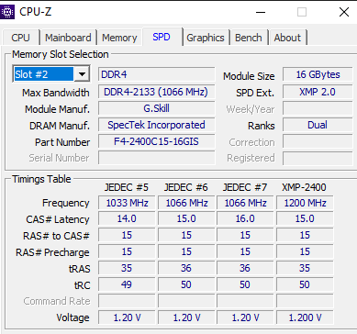Click the 16 GBytes module size field
Screen dimensions: 357x334
(x=318, y=74)
